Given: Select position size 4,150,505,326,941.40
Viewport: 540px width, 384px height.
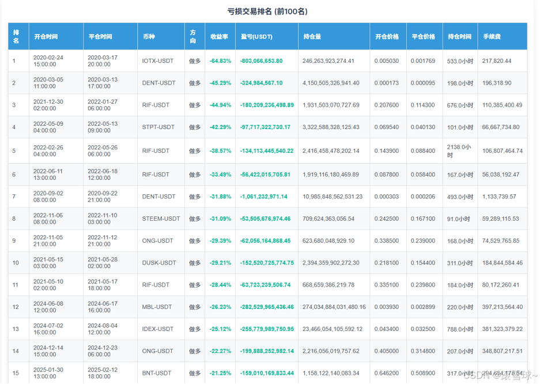Looking at the screenshot, I should (x=331, y=83).
